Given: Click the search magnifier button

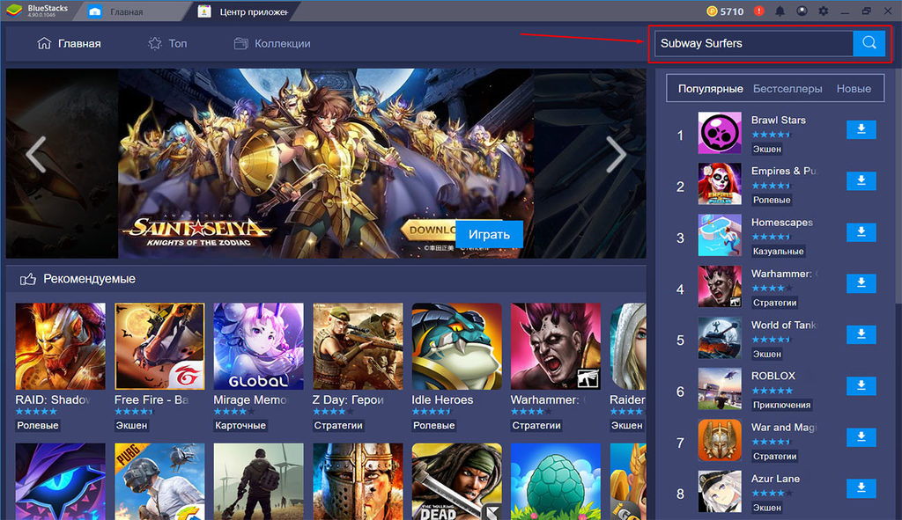Looking at the screenshot, I should [869, 43].
